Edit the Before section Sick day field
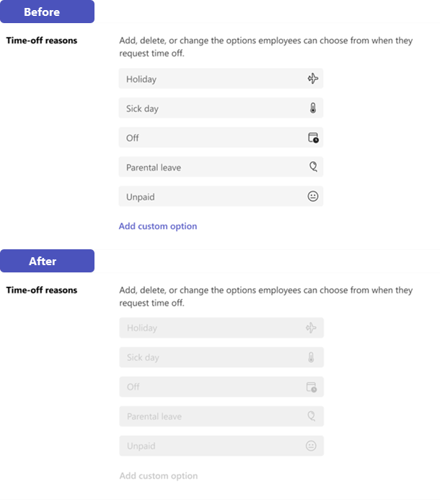The height and width of the screenshot is (500, 440). coord(209,108)
